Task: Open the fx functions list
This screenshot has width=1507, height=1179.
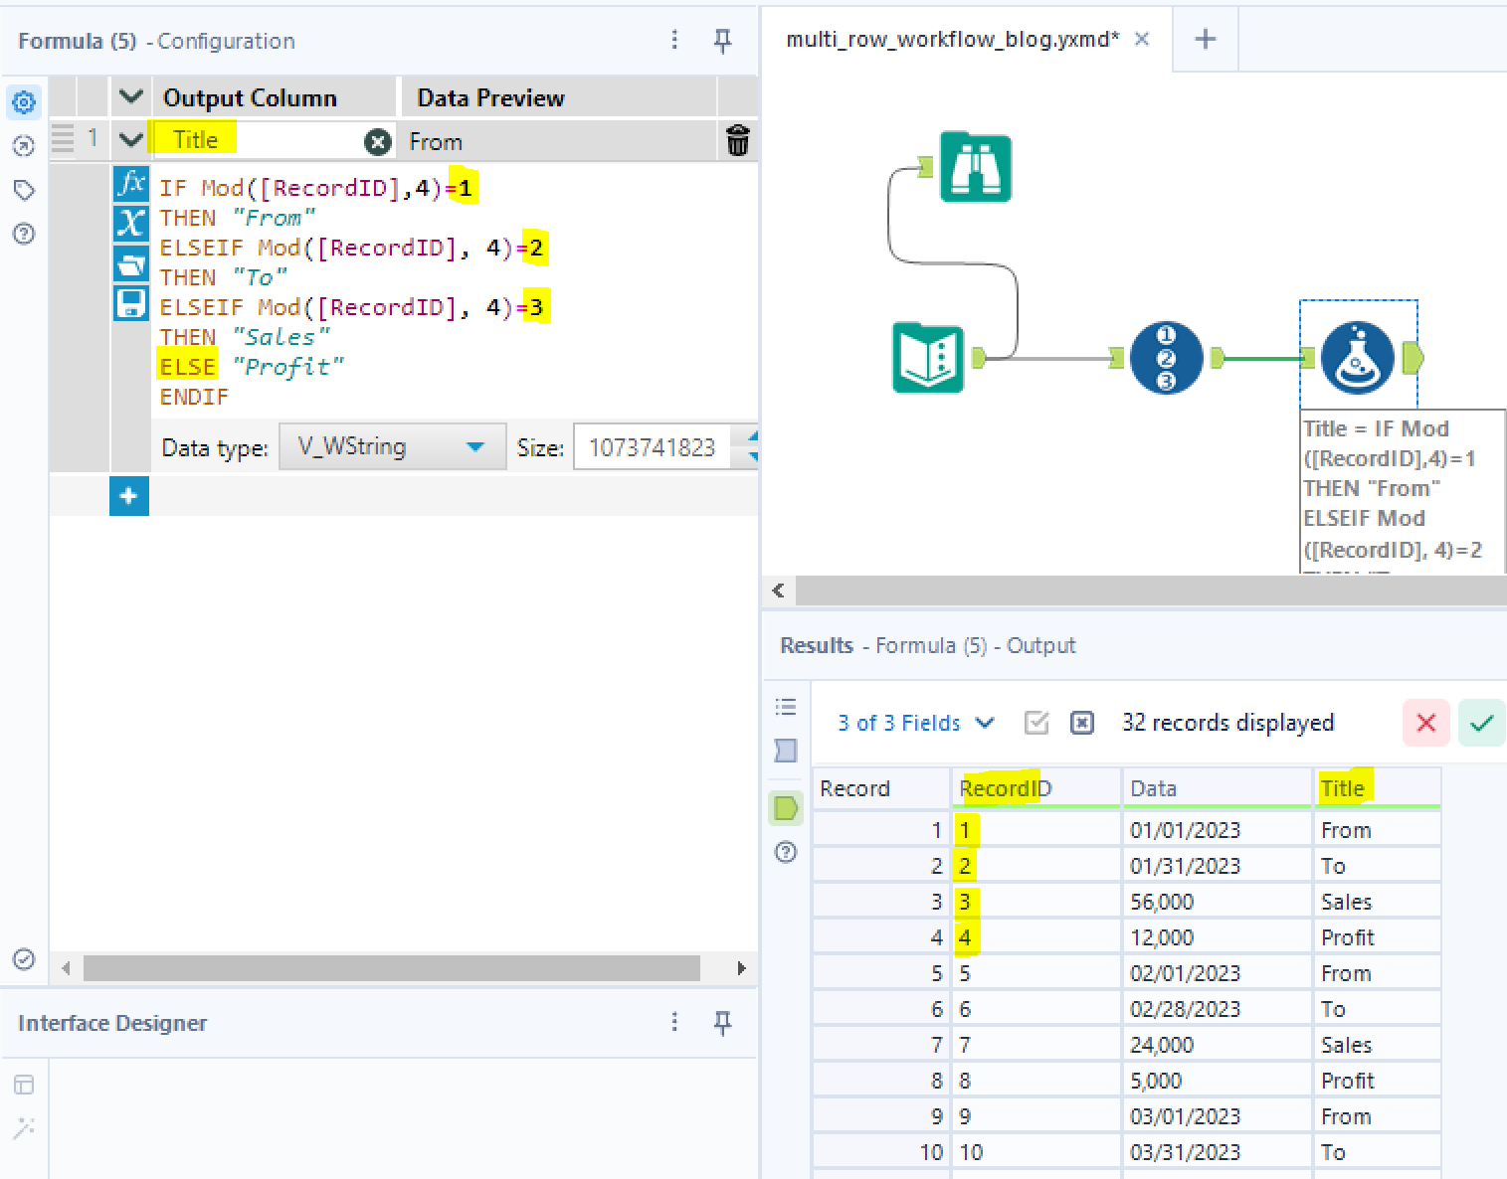Action: [x=130, y=184]
